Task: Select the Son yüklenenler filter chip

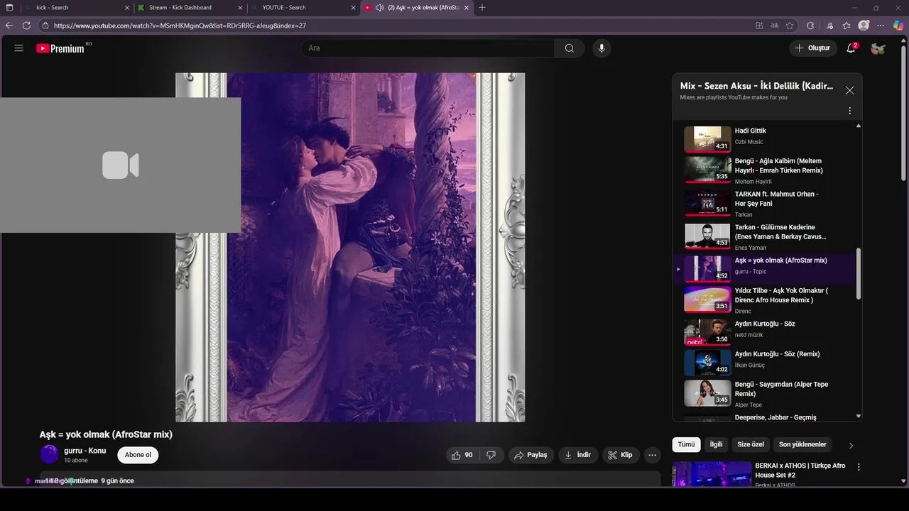Action: [x=802, y=444]
